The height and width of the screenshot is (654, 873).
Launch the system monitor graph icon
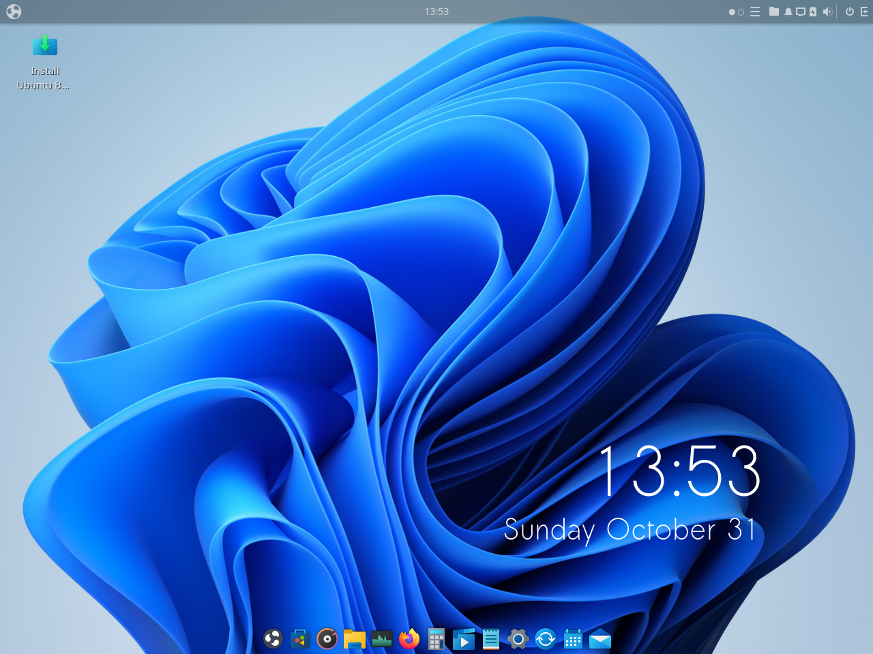pos(382,639)
